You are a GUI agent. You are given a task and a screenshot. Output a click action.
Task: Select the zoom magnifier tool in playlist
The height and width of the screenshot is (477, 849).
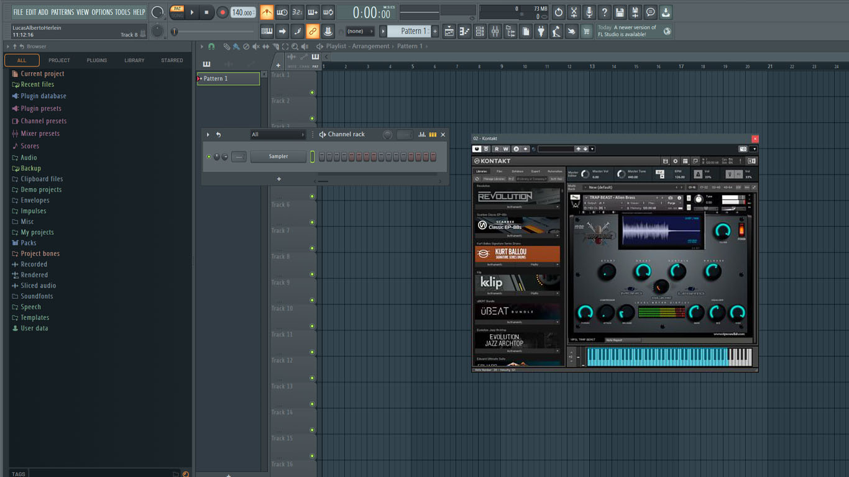tap(295, 47)
